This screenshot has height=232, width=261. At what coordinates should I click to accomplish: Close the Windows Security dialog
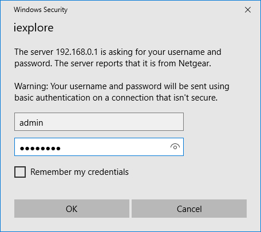248,10
